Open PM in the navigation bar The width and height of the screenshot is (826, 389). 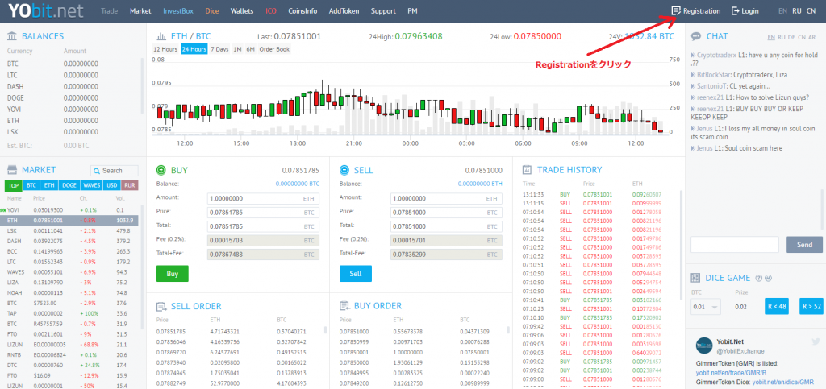tap(412, 11)
